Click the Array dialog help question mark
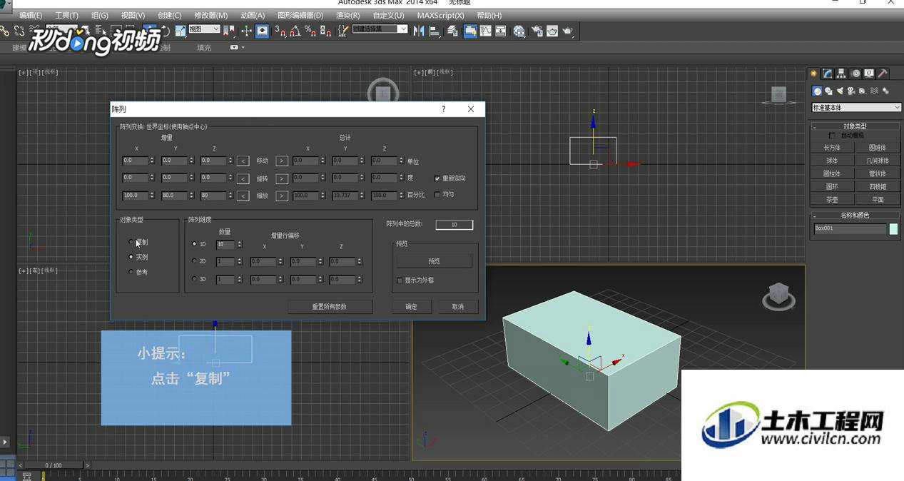The height and width of the screenshot is (481, 904). (x=443, y=109)
